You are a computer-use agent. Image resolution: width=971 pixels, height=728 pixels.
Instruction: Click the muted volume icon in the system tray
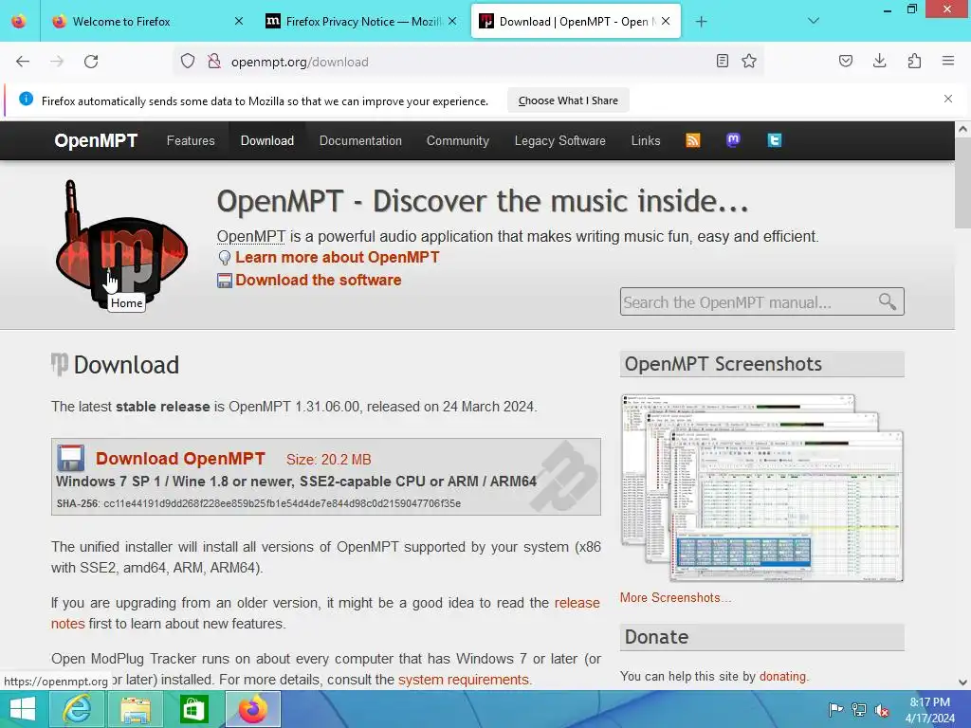coord(882,709)
